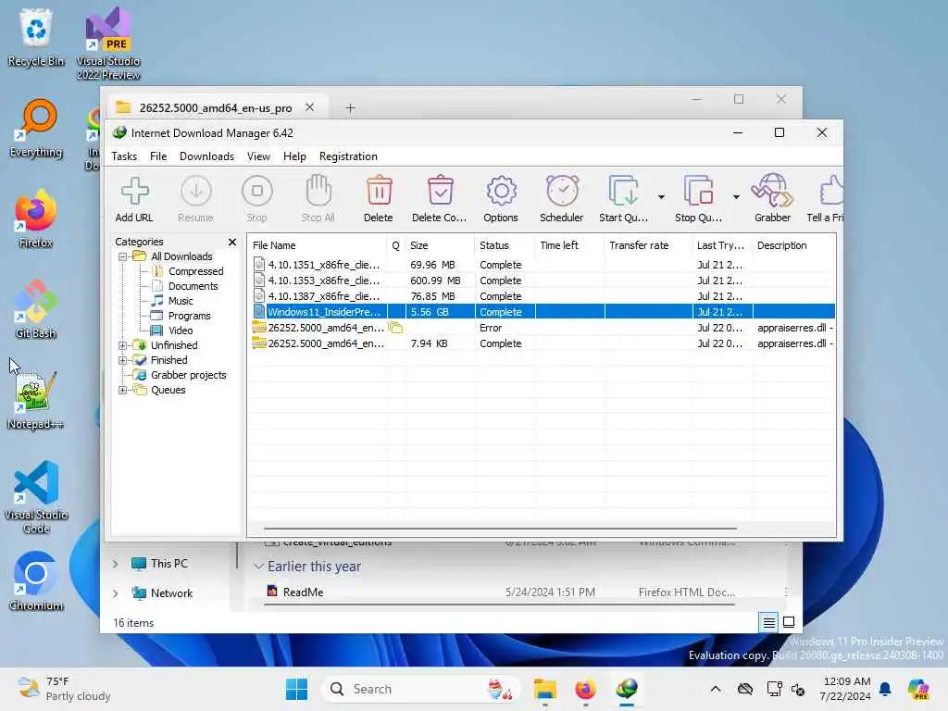Switch Explorer to large thumbnails view
The image size is (948, 711).
click(789, 622)
